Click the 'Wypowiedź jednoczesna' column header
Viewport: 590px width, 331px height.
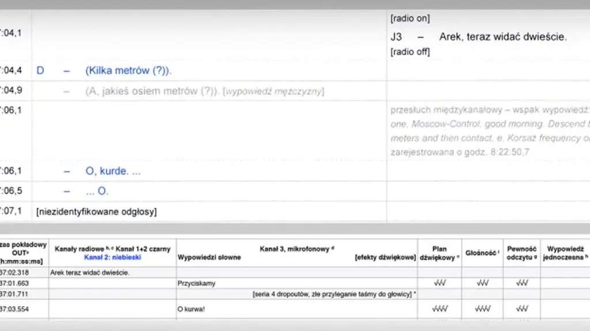tap(565, 253)
